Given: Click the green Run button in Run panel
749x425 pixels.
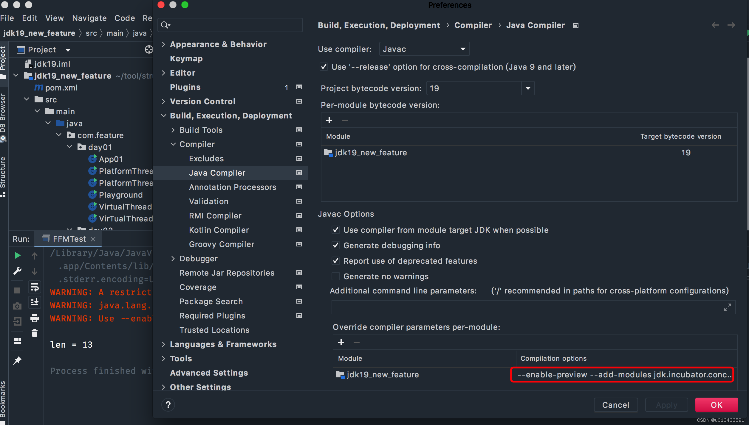Looking at the screenshot, I should click(17, 255).
